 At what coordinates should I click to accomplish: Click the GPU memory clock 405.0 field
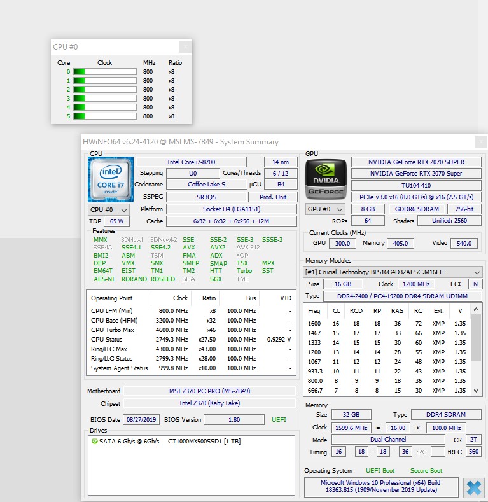[x=400, y=243]
